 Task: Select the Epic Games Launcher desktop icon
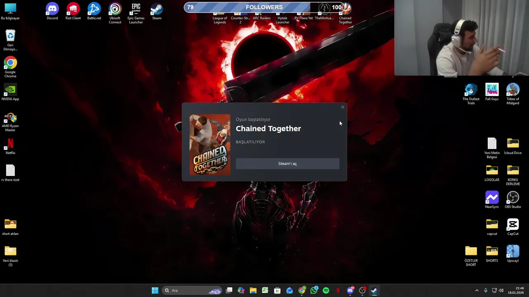[136, 13]
